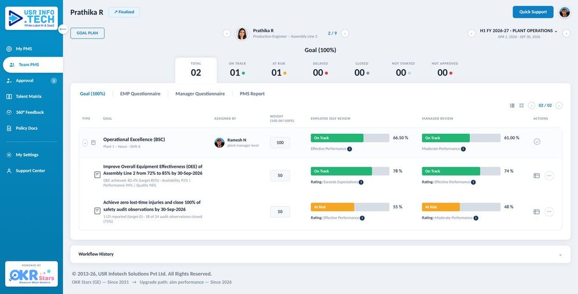
Task: Click the Operational Excellence checkmark action icon
Action: point(537,141)
